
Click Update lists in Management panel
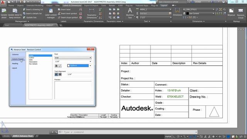tap(30, 17)
